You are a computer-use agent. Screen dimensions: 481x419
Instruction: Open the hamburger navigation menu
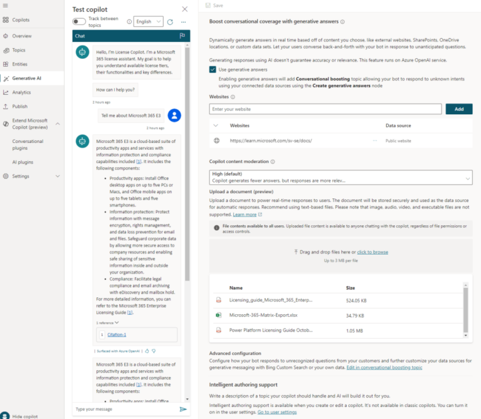coord(5,5)
